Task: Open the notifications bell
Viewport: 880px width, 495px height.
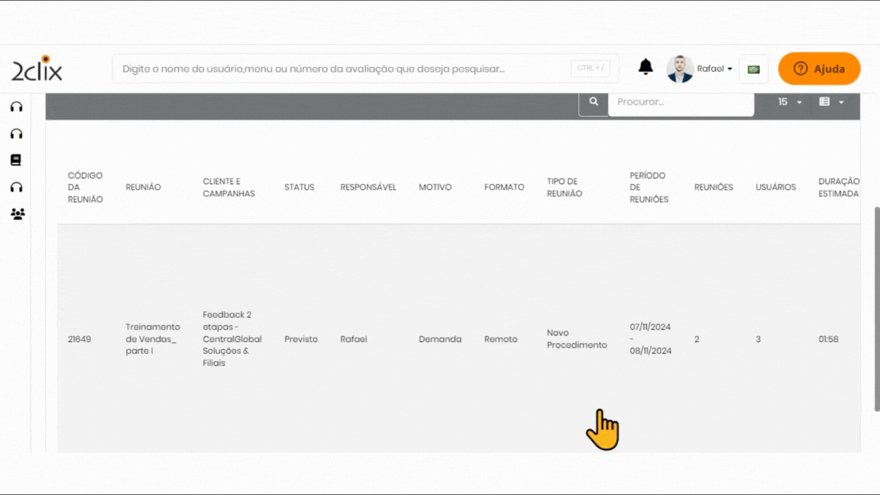Action: 645,68
